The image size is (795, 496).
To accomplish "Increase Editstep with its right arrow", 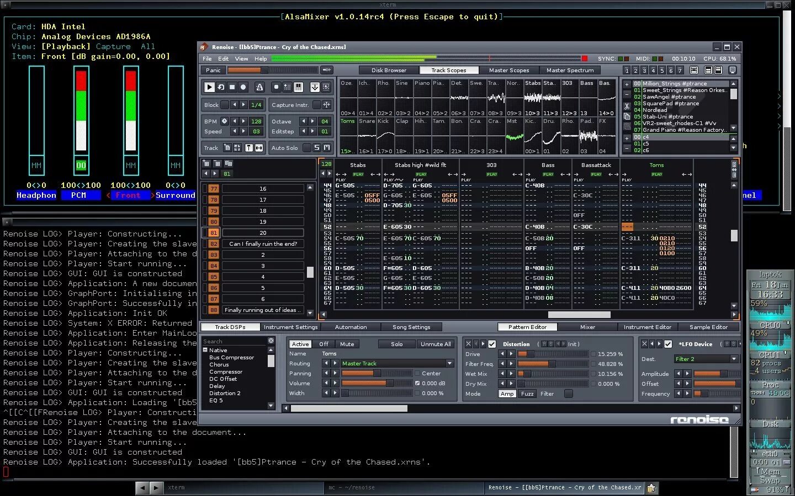I will click(x=312, y=131).
